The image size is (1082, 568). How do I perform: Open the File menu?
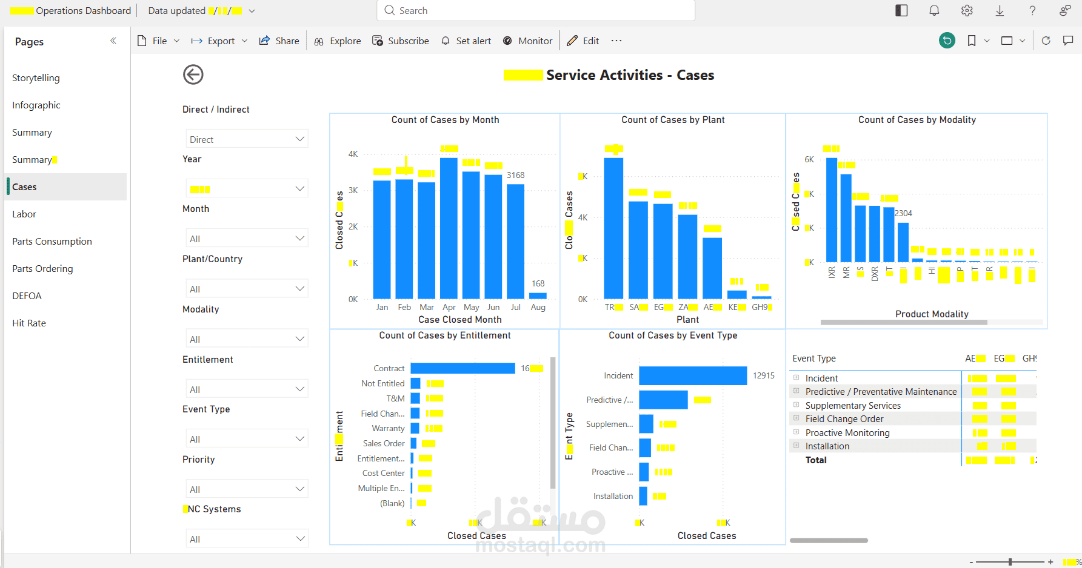tap(159, 41)
